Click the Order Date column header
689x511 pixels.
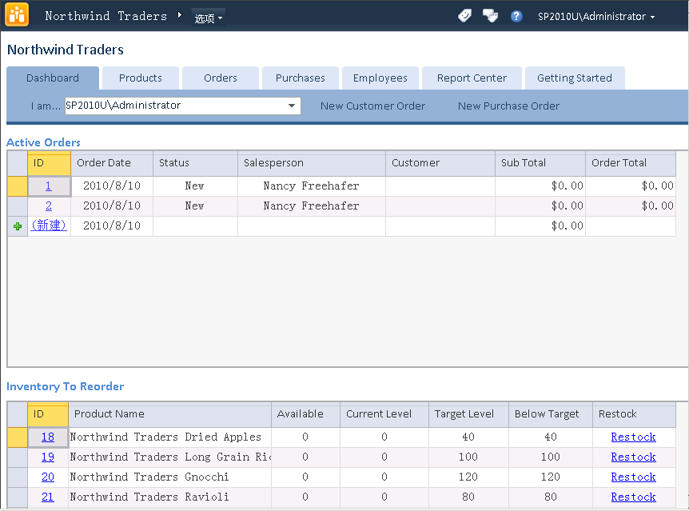(x=112, y=163)
